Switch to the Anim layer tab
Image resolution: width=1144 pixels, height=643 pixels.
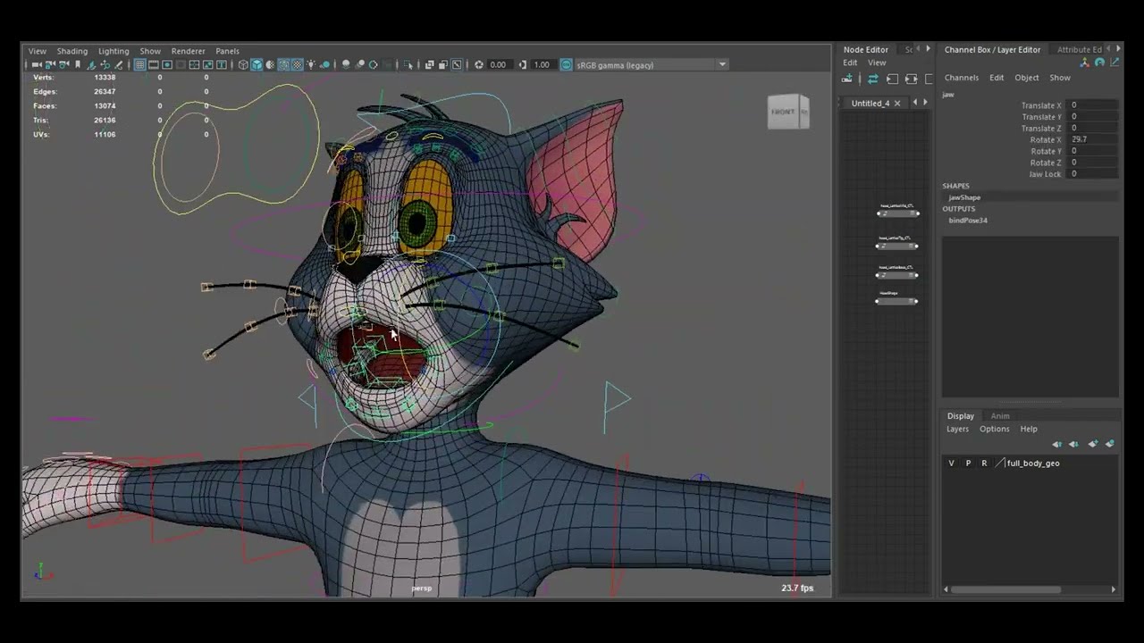[x=1000, y=416]
